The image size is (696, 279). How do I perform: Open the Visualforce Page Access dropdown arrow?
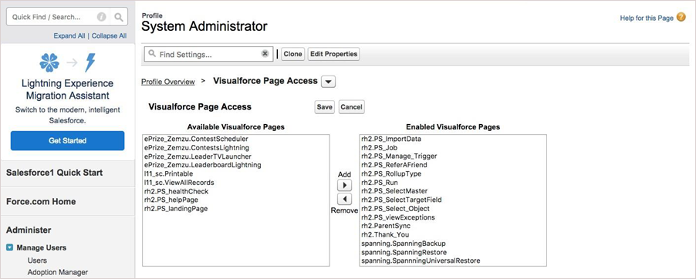pyautogui.click(x=329, y=82)
